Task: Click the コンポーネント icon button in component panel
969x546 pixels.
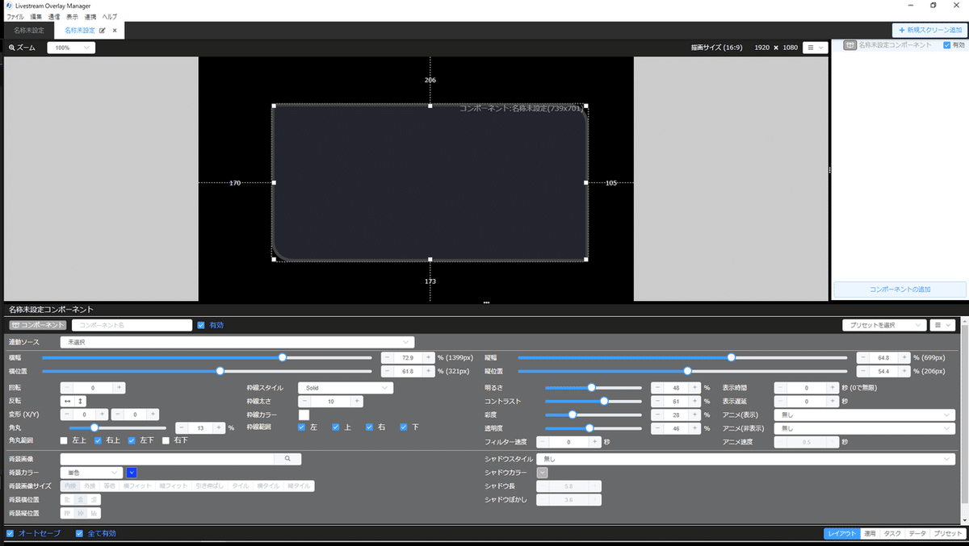Action: (37, 325)
